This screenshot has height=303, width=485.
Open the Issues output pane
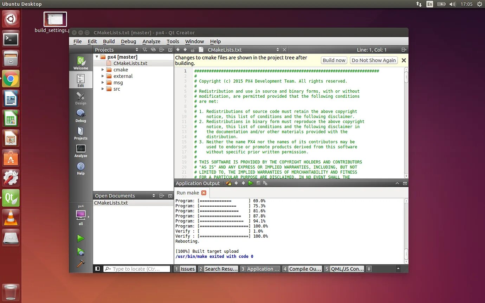point(185,269)
